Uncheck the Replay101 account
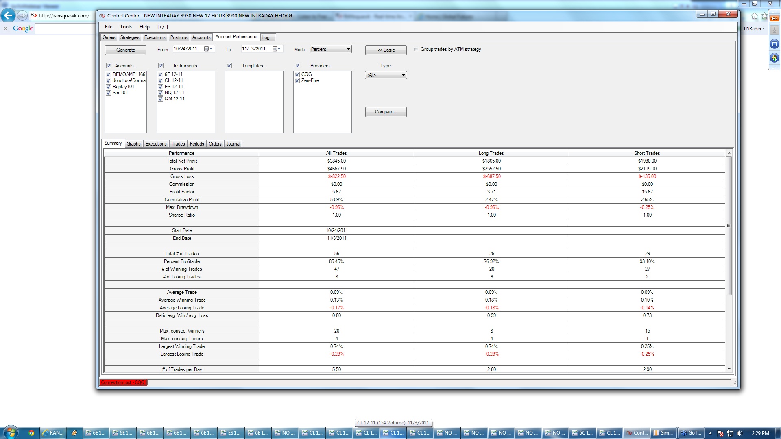This screenshot has width=781, height=439. click(x=108, y=87)
